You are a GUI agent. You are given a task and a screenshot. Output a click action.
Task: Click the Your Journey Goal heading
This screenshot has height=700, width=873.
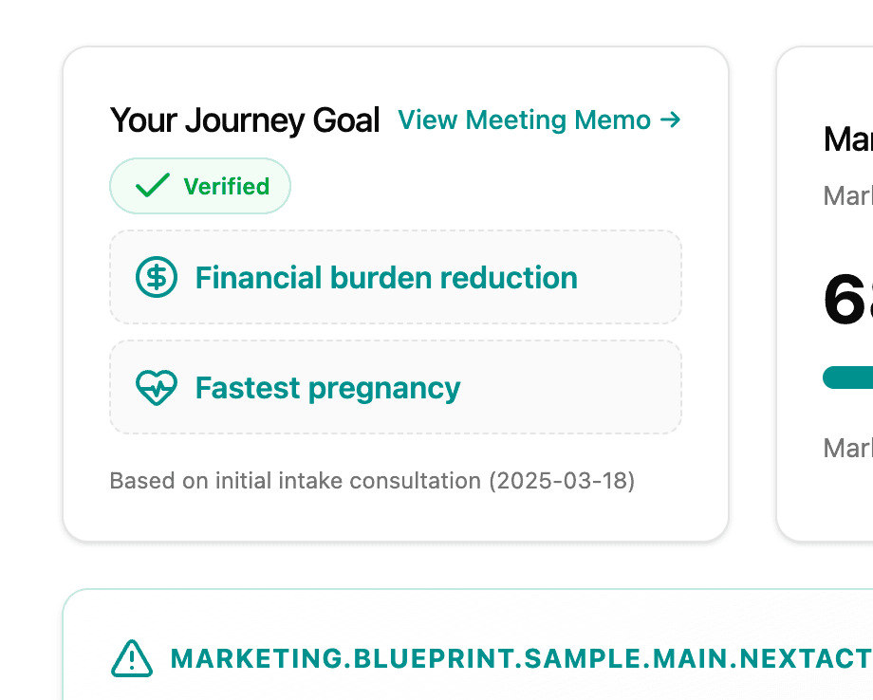(x=245, y=120)
